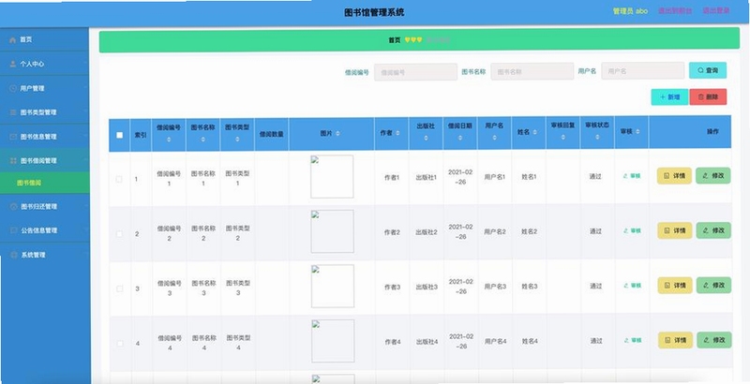Expand 图书信息管理 sidebar menu

pos(44,137)
